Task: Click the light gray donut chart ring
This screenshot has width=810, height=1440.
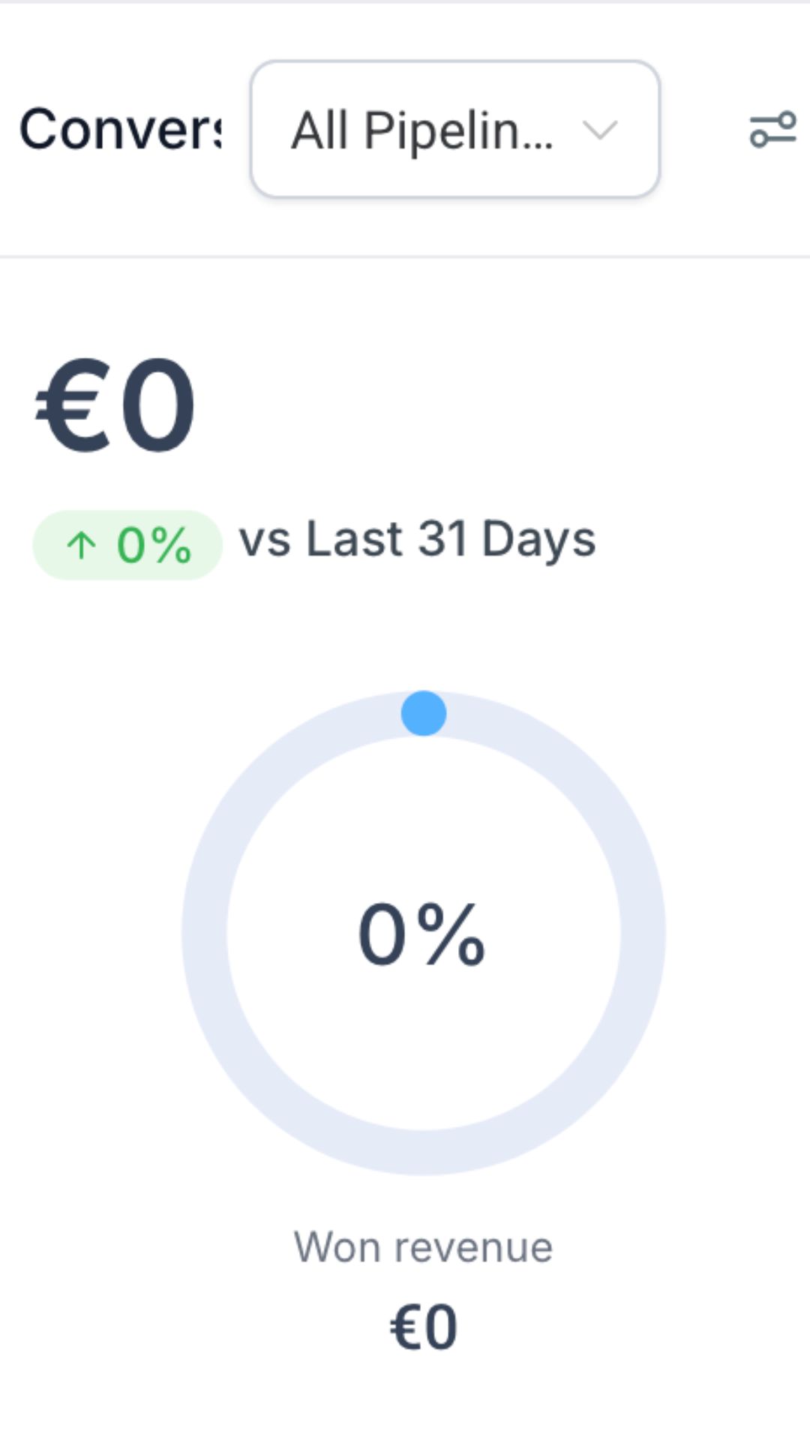Action: point(205,932)
